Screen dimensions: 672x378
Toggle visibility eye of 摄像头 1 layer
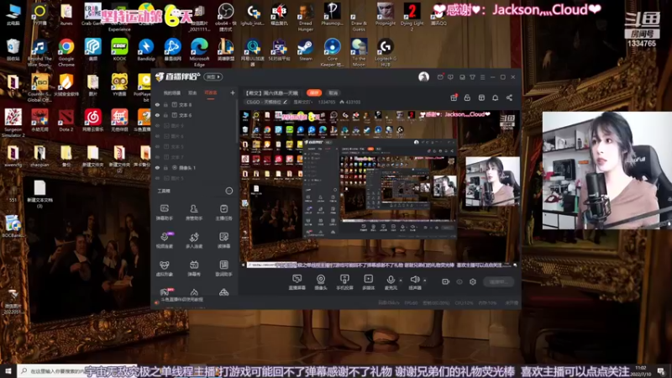click(x=157, y=167)
